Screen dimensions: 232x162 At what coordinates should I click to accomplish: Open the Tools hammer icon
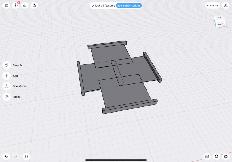point(7,97)
